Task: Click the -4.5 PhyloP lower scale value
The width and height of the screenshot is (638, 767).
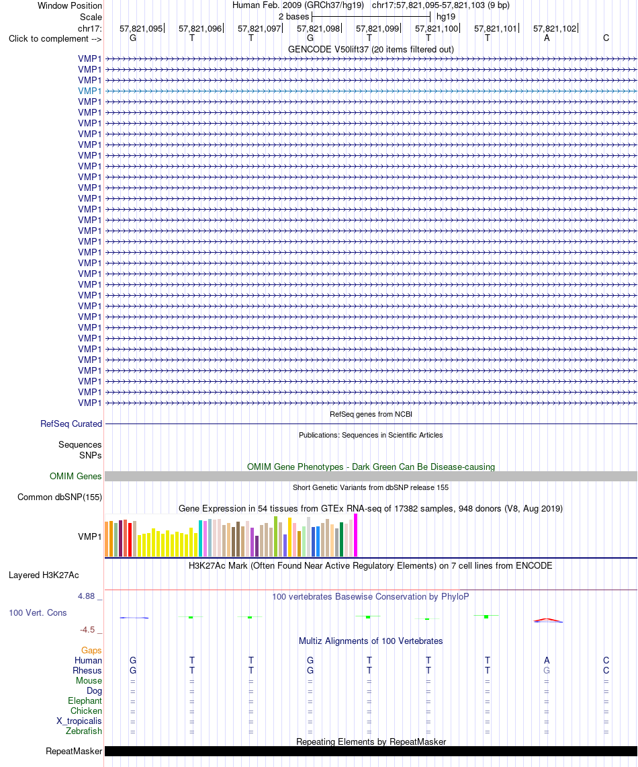Action: (87, 630)
